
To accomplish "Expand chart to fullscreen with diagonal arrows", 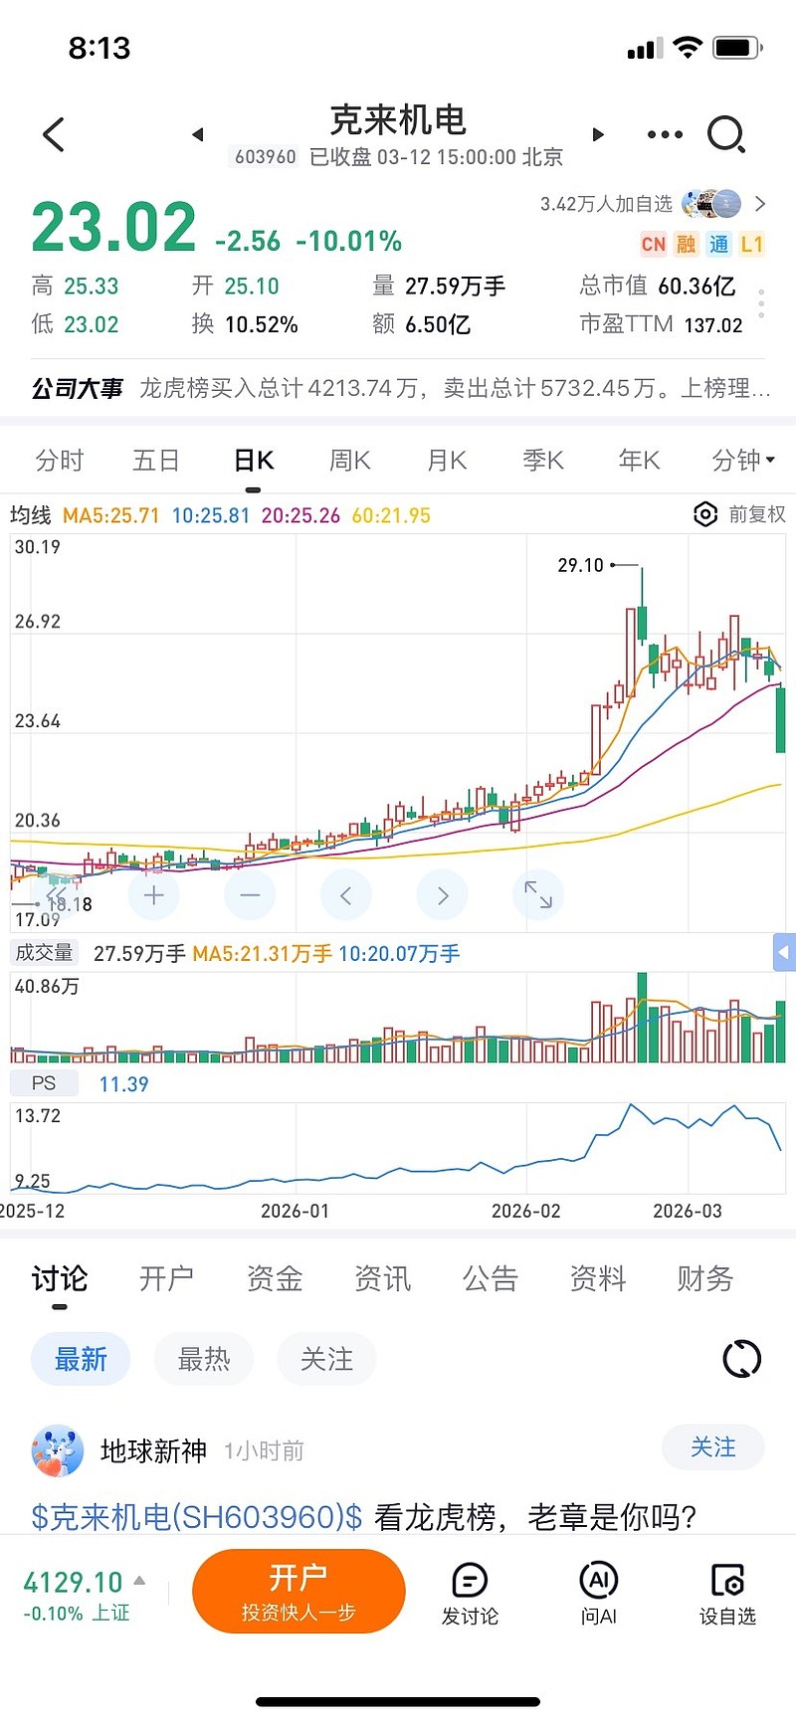I will click(x=538, y=894).
